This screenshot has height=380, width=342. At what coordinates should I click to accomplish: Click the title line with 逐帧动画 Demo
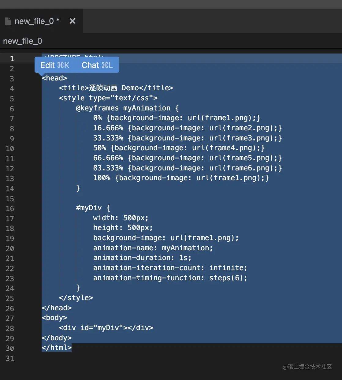click(116, 88)
